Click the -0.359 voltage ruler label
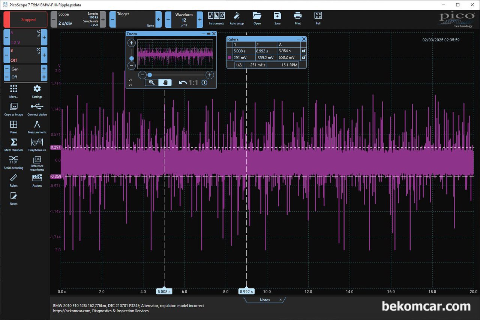 tap(55, 176)
